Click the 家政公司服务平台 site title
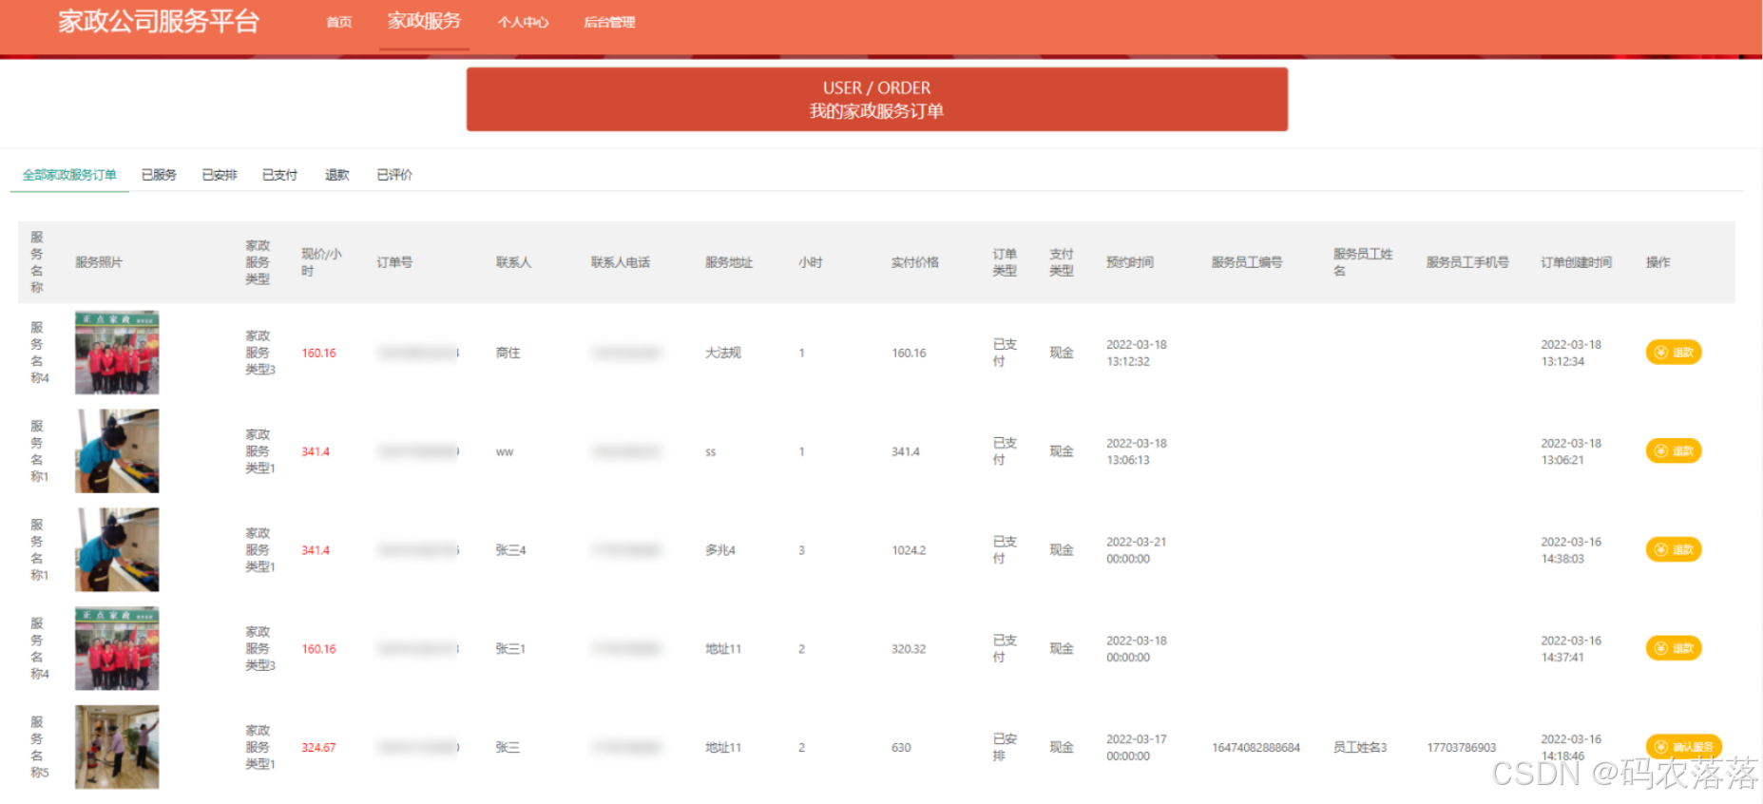This screenshot has width=1763, height=804. coord(159,21)
